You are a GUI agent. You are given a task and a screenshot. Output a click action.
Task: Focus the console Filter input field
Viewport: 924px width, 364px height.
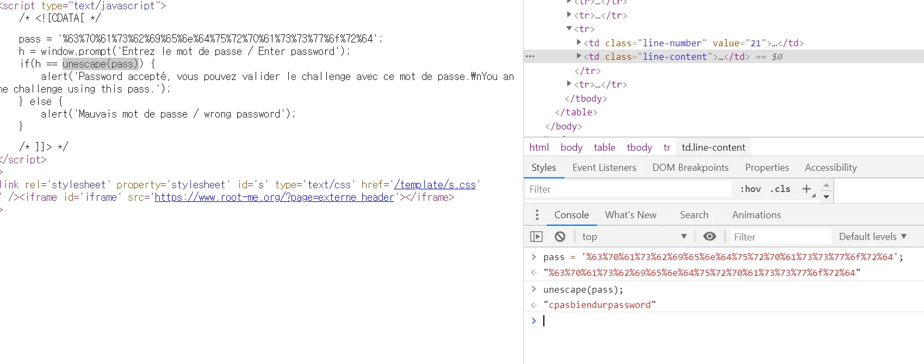781,237
